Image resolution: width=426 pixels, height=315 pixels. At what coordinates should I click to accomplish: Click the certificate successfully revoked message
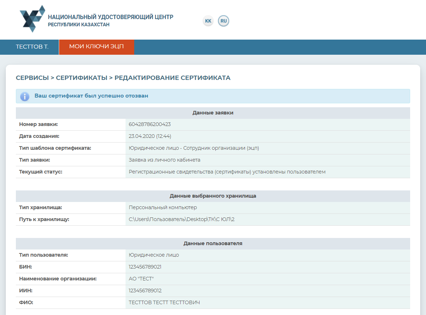tap(91, 96)
